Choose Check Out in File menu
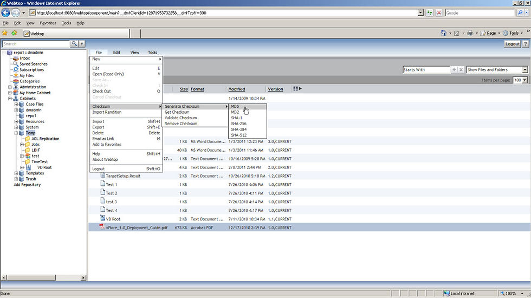 click(126, 91)
